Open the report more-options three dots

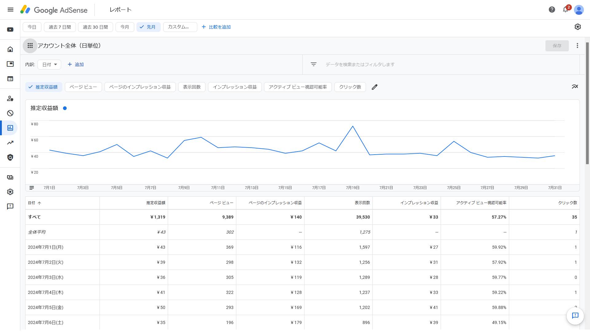[577, 45]
